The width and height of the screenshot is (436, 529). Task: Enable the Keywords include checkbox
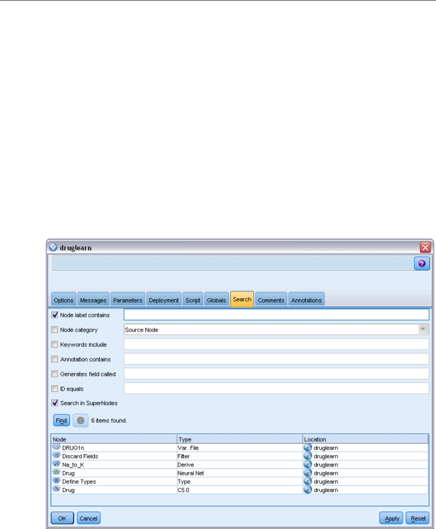[54, 344]
